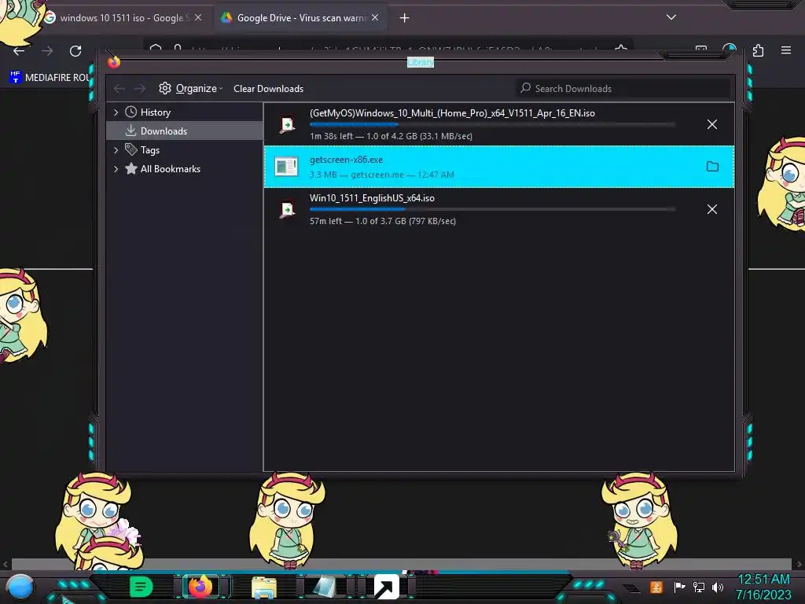Expand the History tree node
Image resolution: width=805 pixels, height=604 pixels.
point(116,112)
